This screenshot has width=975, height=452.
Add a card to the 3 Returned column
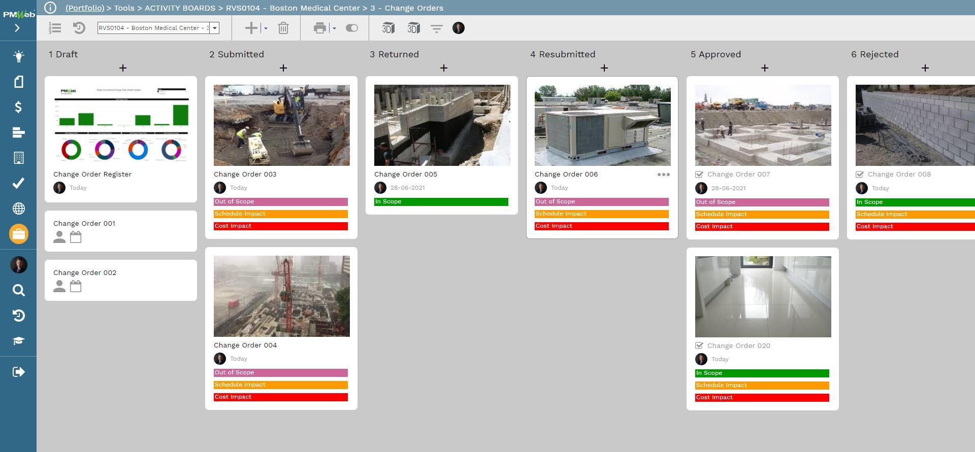click(443, 68)
